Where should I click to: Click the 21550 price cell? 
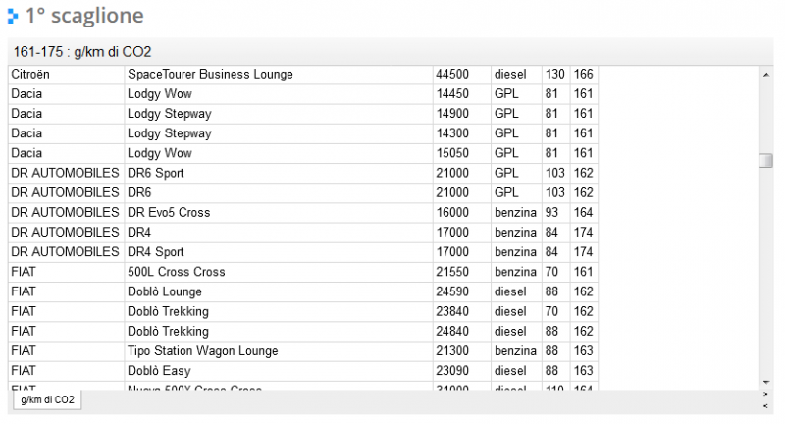click(452, 271)
